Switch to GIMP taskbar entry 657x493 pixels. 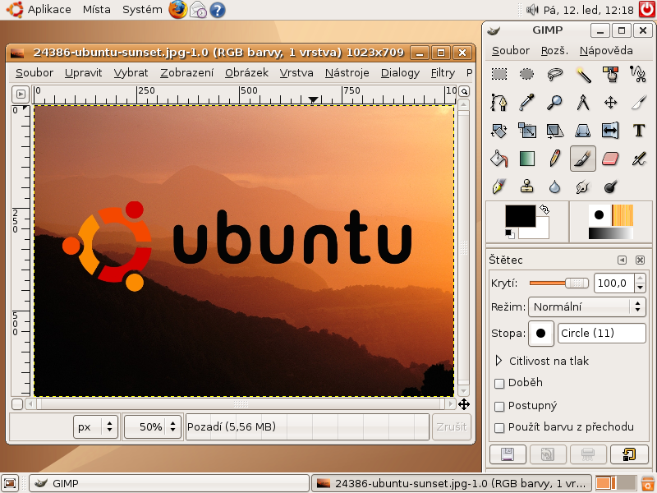point(168,483)
